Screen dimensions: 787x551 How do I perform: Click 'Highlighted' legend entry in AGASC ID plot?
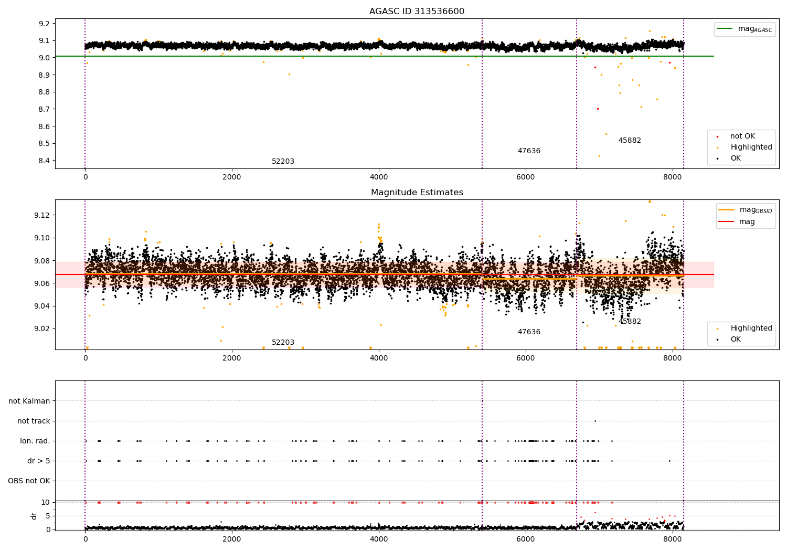(751, 147)
